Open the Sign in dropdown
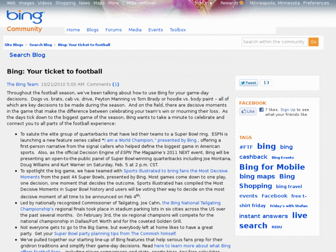 point(203,3)
